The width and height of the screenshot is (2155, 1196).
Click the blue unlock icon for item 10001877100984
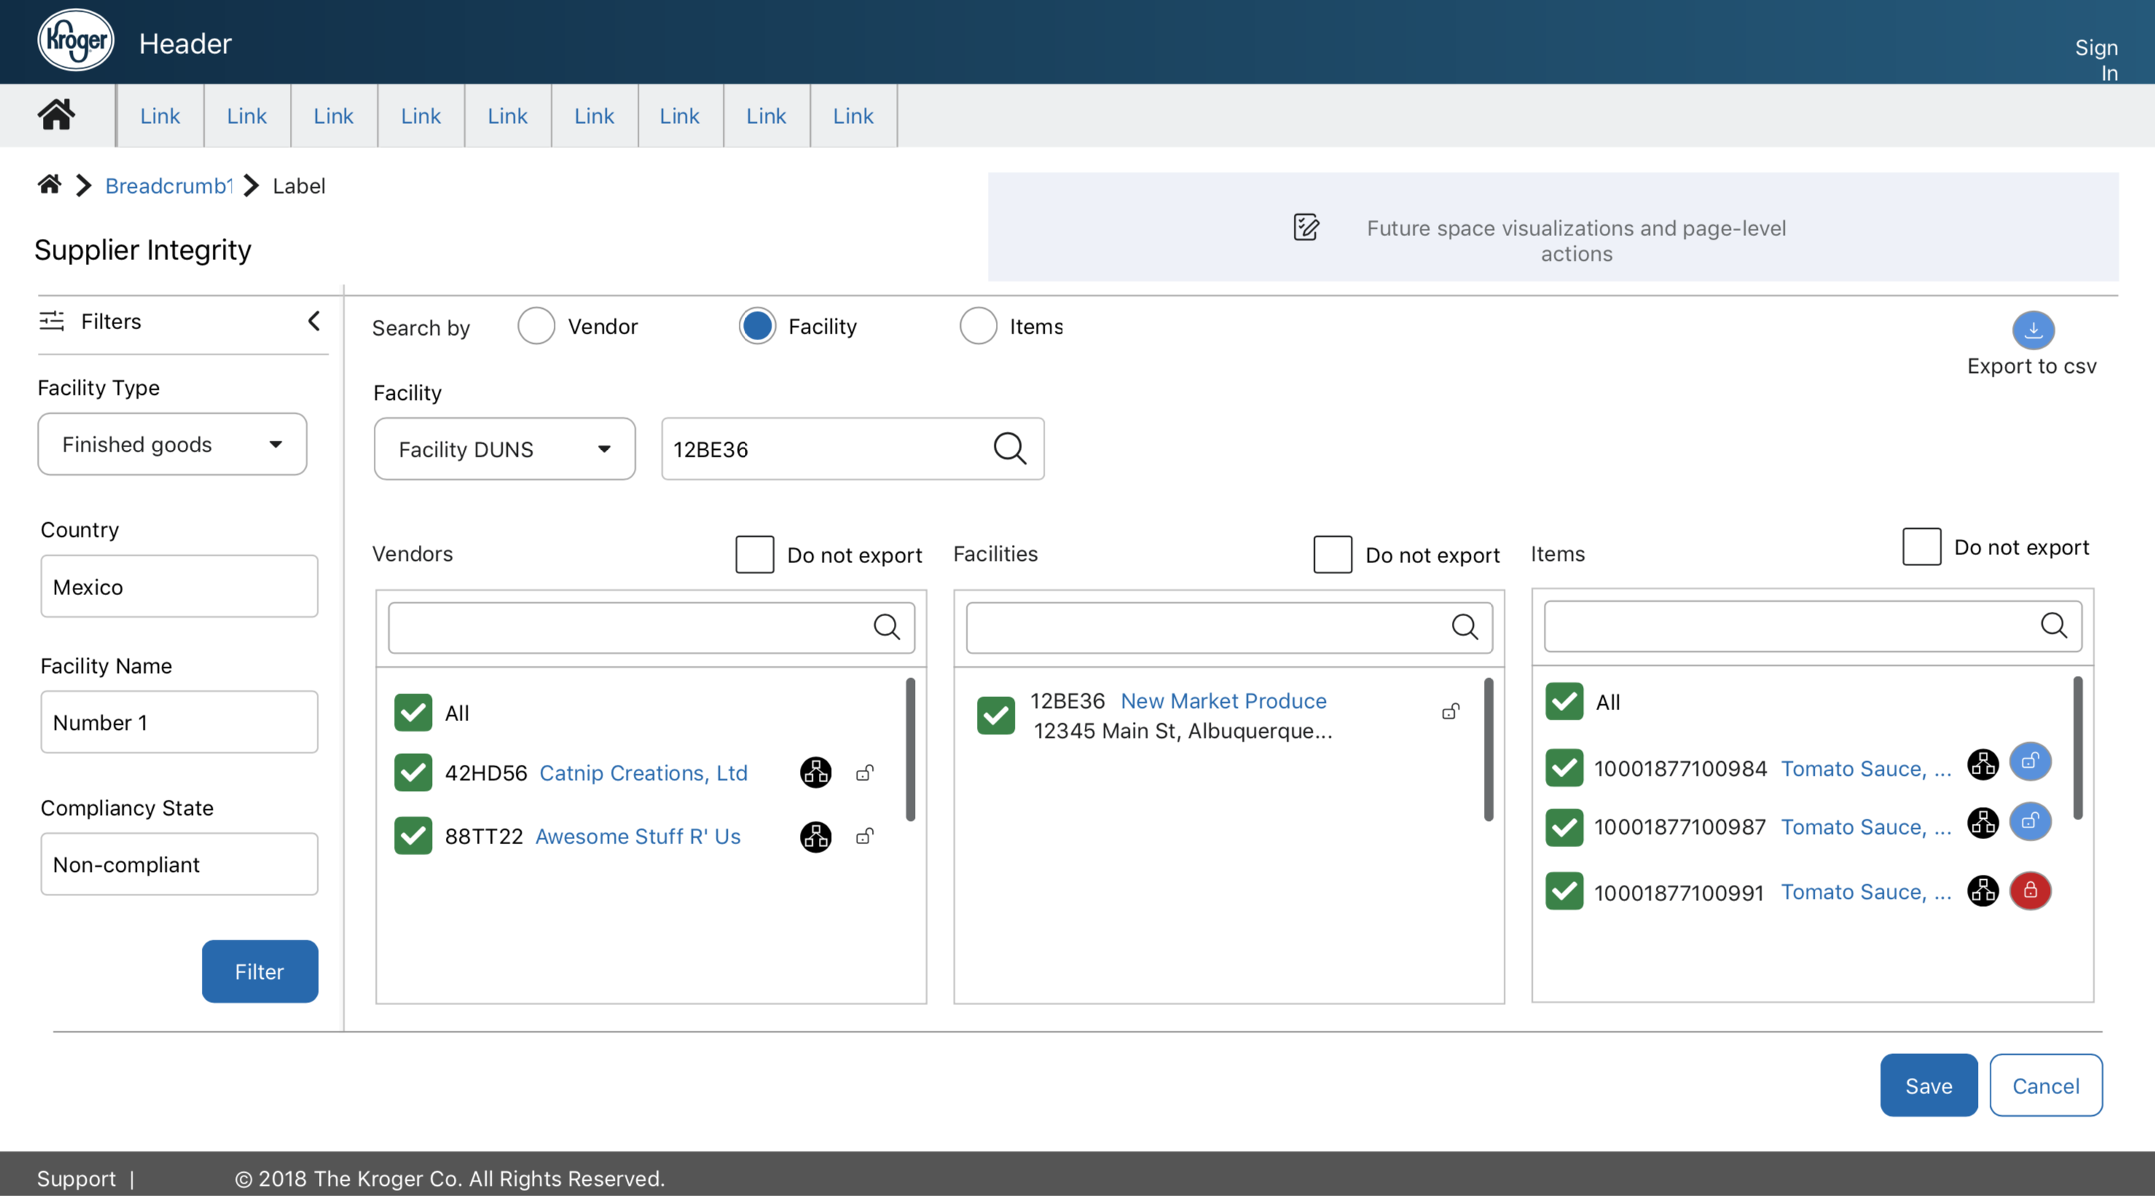click(2030, 762)
